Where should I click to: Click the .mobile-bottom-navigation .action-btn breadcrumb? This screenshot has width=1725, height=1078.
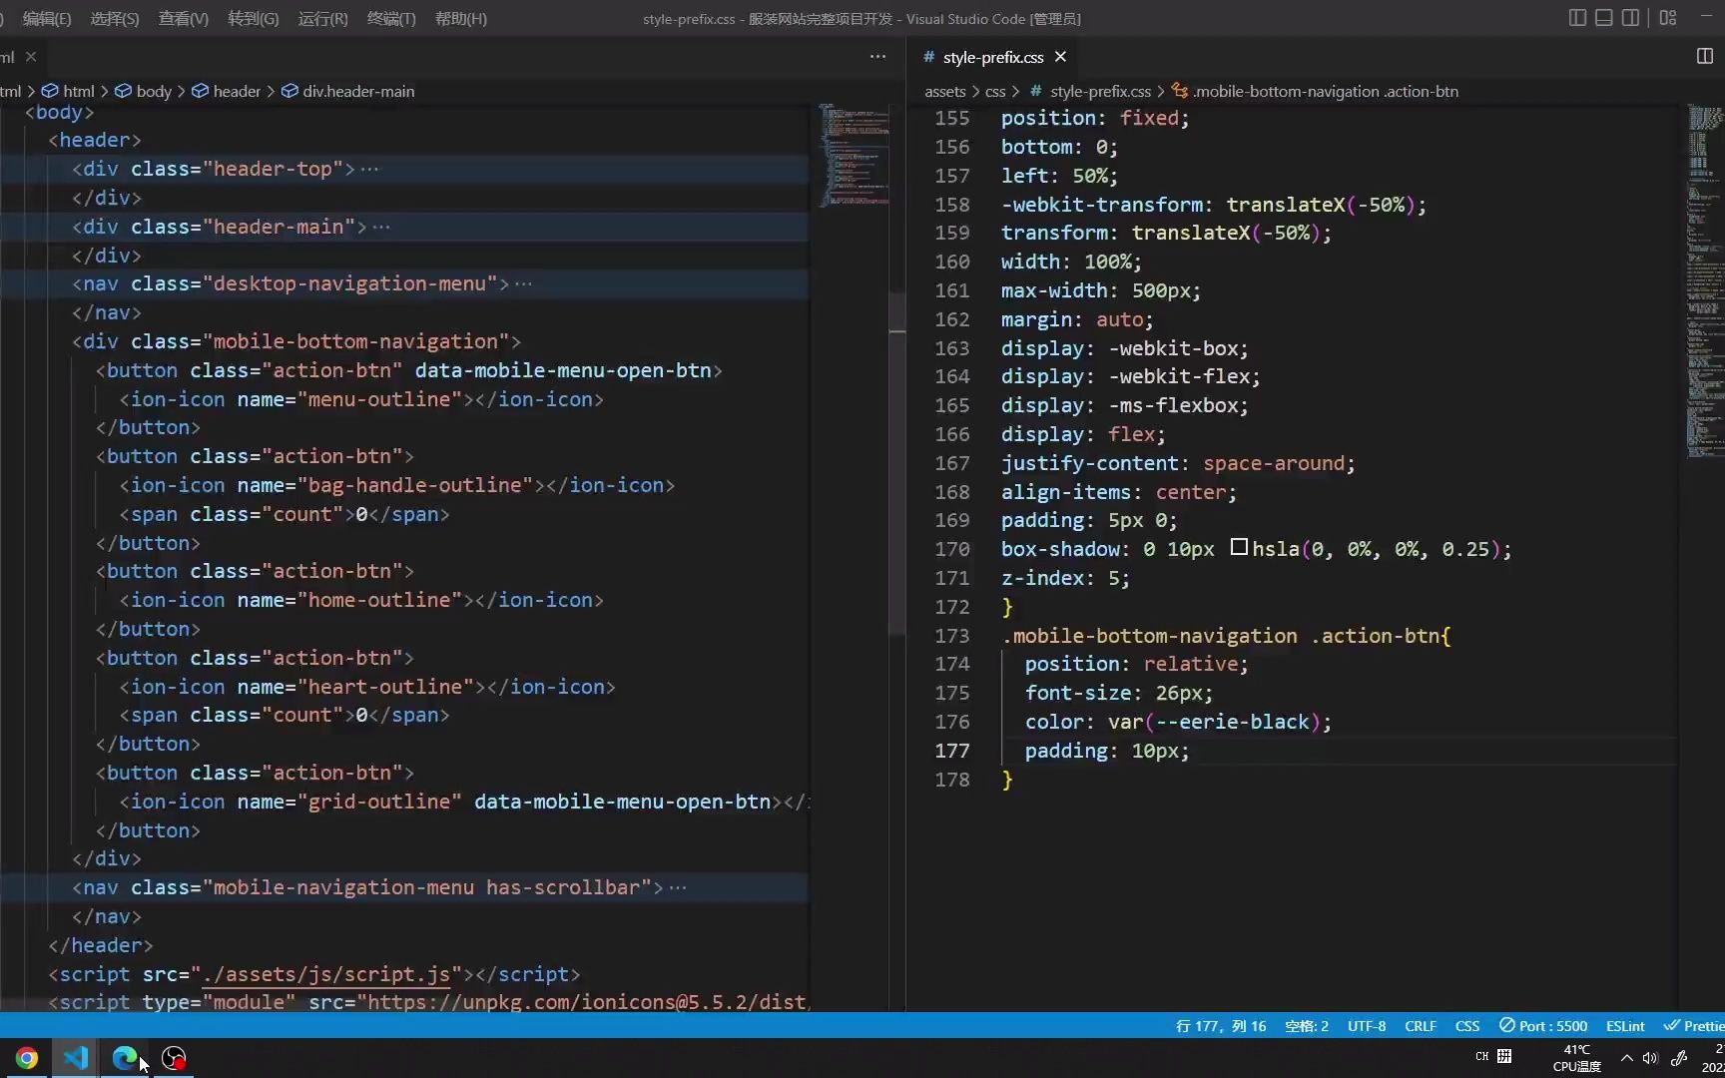point(1315,91)
